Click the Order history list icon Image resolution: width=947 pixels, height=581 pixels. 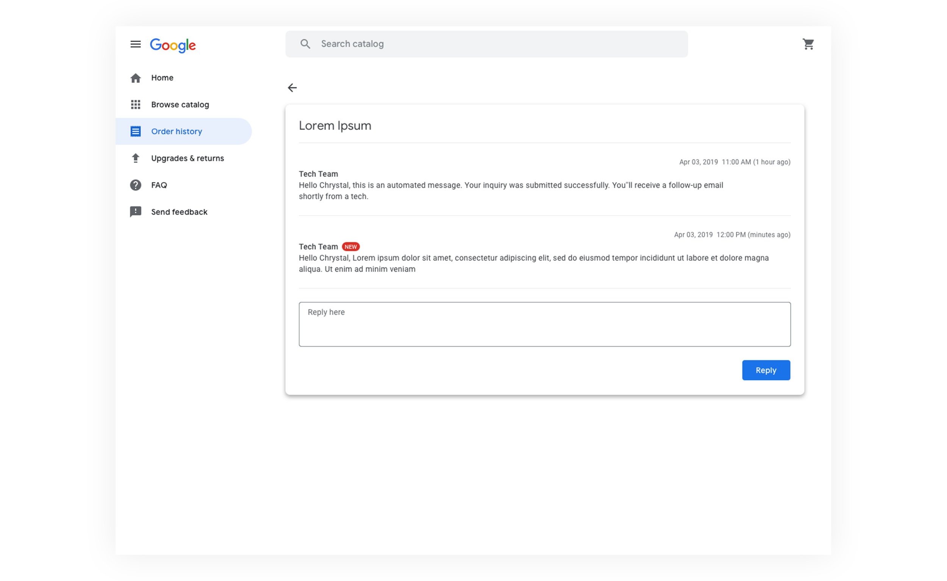135,131
